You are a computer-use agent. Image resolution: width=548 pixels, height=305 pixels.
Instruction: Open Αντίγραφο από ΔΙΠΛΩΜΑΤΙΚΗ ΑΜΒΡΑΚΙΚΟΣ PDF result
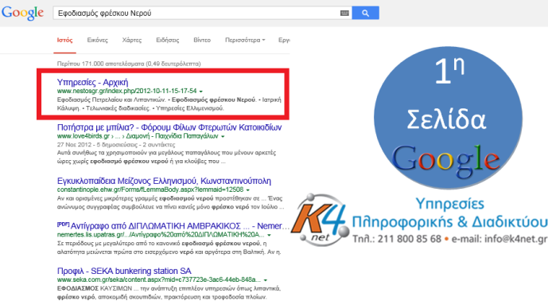(x=180, y=226)
